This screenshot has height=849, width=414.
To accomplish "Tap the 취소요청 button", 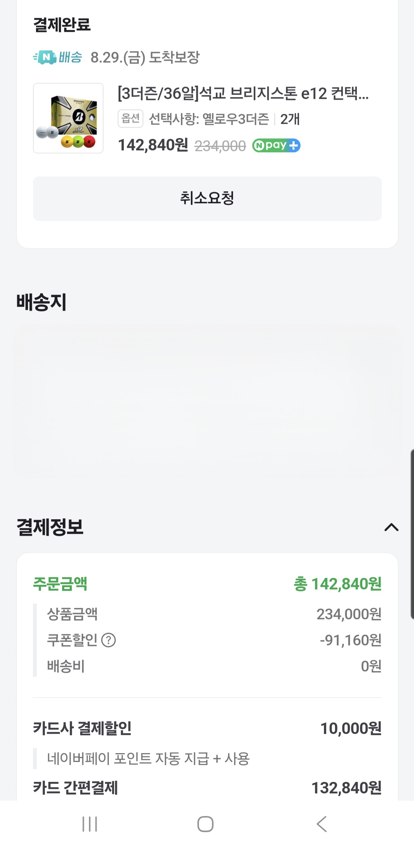I will pyautogui.click(x=207, y=198).
